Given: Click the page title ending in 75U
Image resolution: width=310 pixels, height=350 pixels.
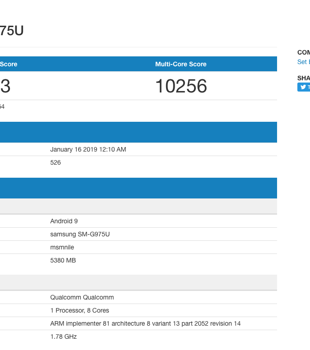Looking at the screenshot, I should 12,31.
